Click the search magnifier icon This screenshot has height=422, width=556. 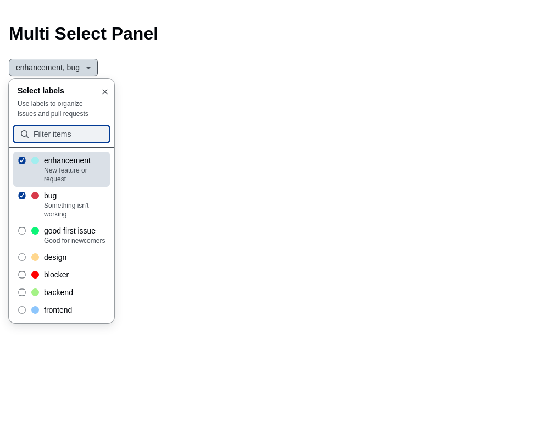pyautogui.click(x=25, y=134)
